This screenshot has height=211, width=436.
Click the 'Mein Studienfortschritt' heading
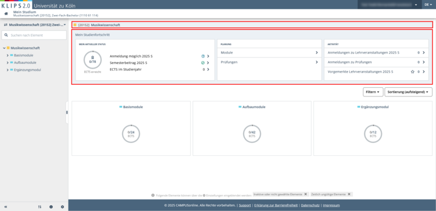pos(92,35)
